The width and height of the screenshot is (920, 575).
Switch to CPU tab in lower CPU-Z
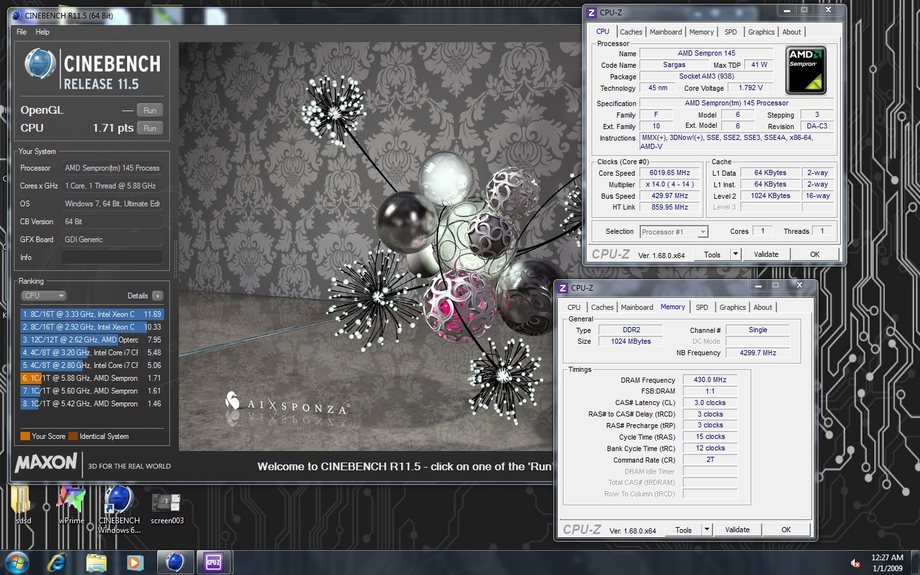(574, 307)
